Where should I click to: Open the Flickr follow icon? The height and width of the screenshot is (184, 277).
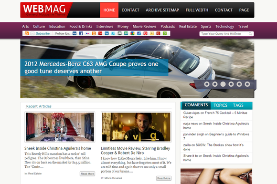[x=87, y=33]
